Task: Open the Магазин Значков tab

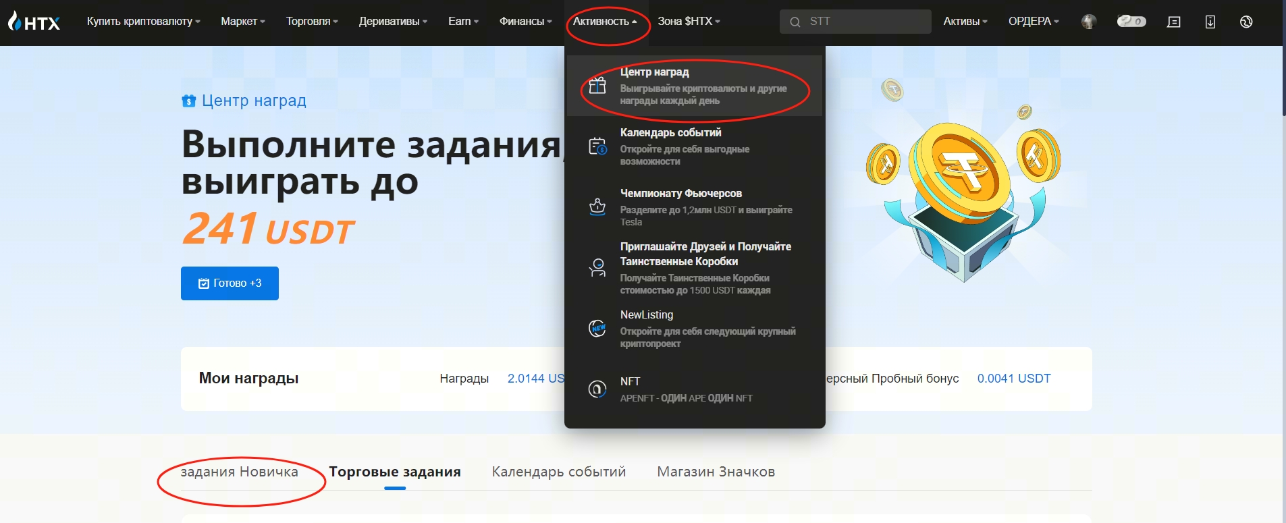Action: click(716, 472)
